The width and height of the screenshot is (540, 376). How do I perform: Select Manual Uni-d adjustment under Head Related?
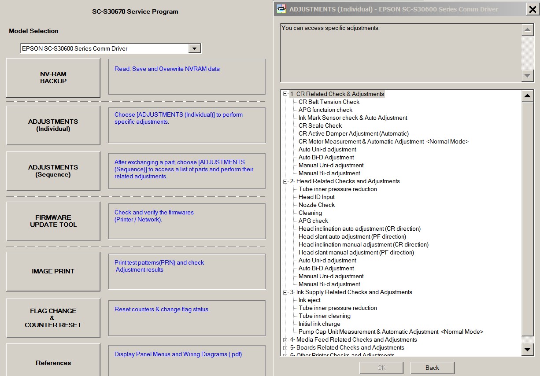click(x=331, y=276)
